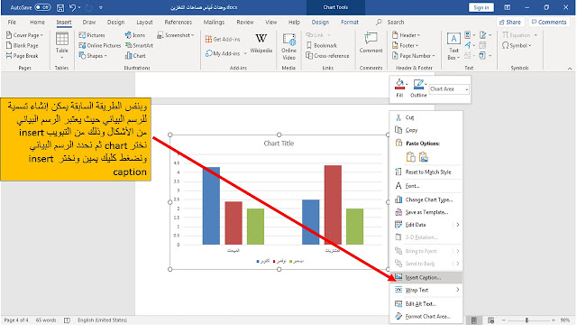The height and width of the screenshot is (325, 577).
Task: Collapse the ribbon with the chevron
Action: [x=570, y=69]
